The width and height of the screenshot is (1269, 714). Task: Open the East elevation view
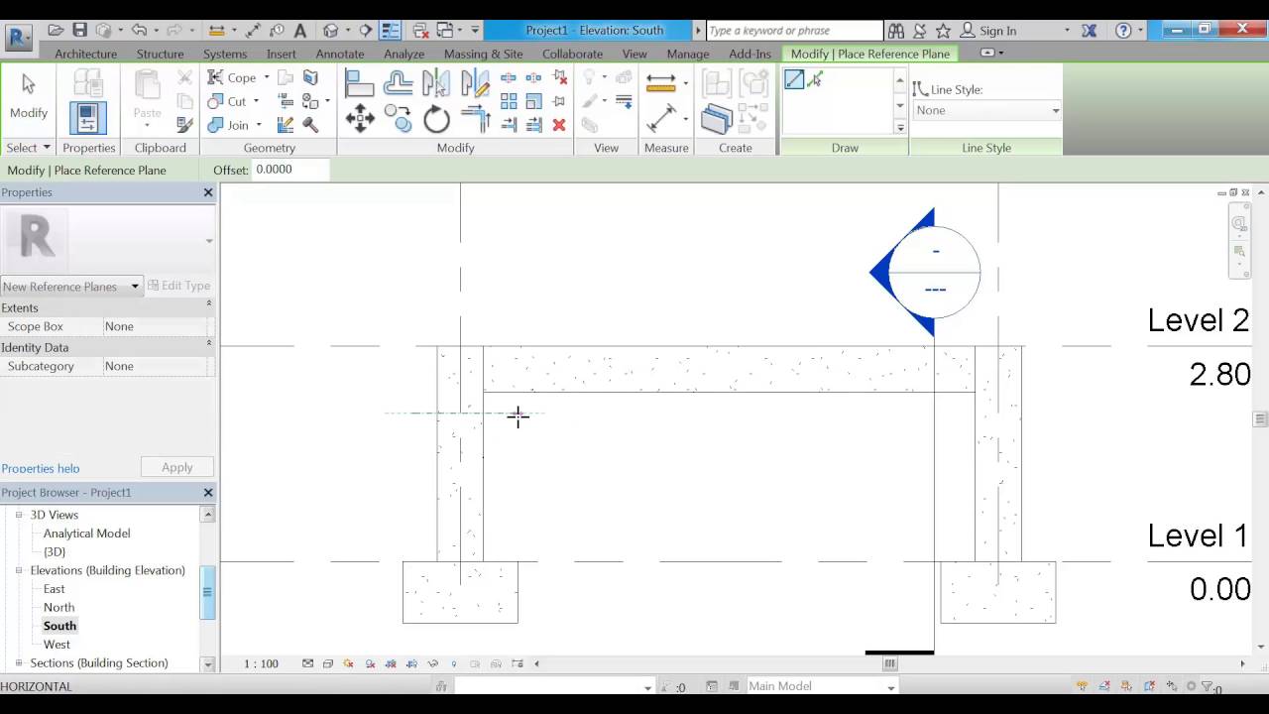tap(54, 589)
